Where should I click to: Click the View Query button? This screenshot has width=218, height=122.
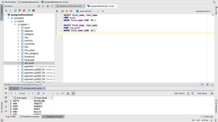click(202, 94)
